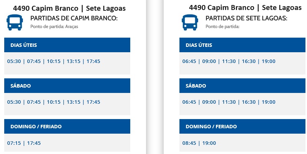Click the 08:45 Sunday departure from Sete Lagoas
This screenshot has width=307, height=154.
(x=189, y=143)
